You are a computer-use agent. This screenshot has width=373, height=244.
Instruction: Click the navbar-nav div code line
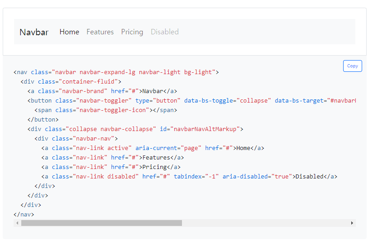(x=76, y=139)
